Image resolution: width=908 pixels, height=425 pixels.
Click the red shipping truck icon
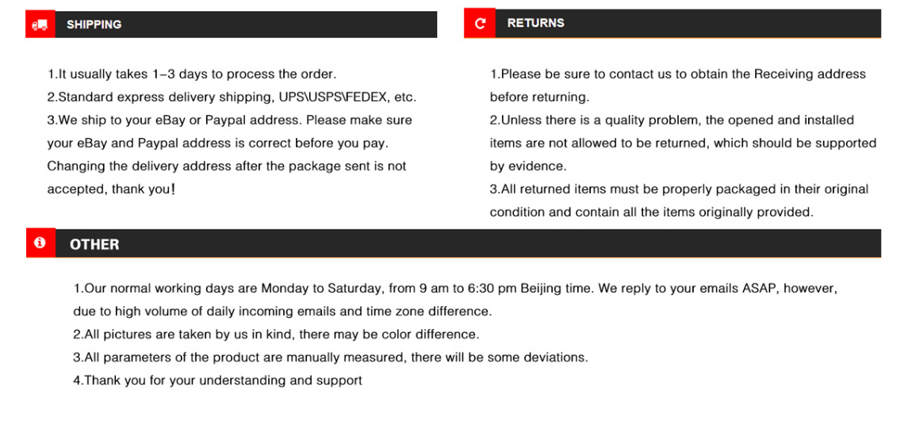point(40,25)
